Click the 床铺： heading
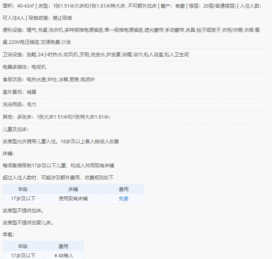272x259 pixels. click(x=8, y=154)
